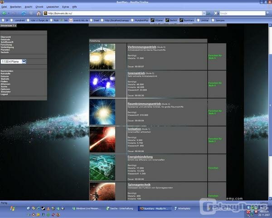Image resolution: width=272 pixels, height=218 pixels.
Task: Click green Forschen link for Verbrennungsantrieb
Action: [215, 57]
